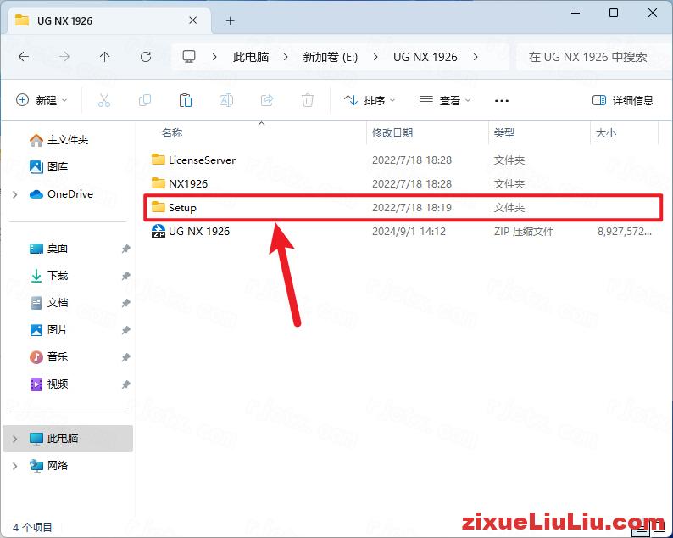Click the 2024/9/1 14:12 date cell
673x538 pixels.
[x=409, y=231]
